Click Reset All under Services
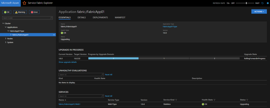Image resolution: width=270 pixels, height=108 pixels. [109, 96]
